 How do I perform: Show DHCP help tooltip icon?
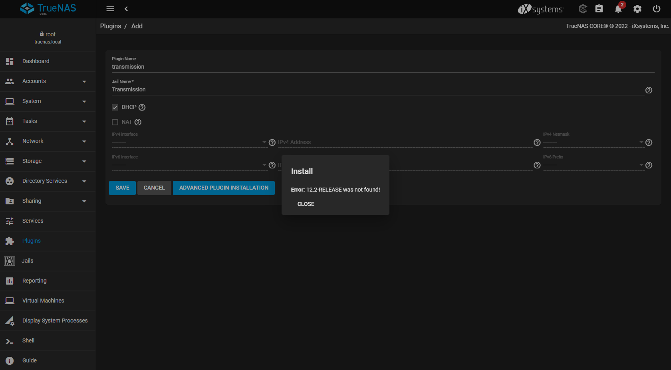pyautogui.click(x=142, y=107)
